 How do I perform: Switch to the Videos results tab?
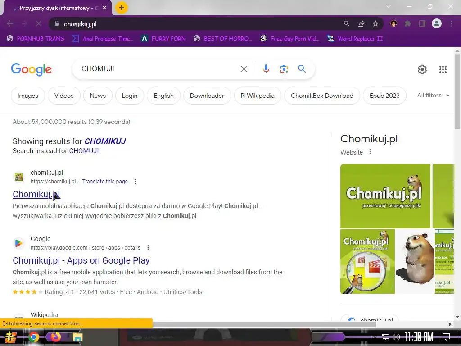[x=64, y=96]
